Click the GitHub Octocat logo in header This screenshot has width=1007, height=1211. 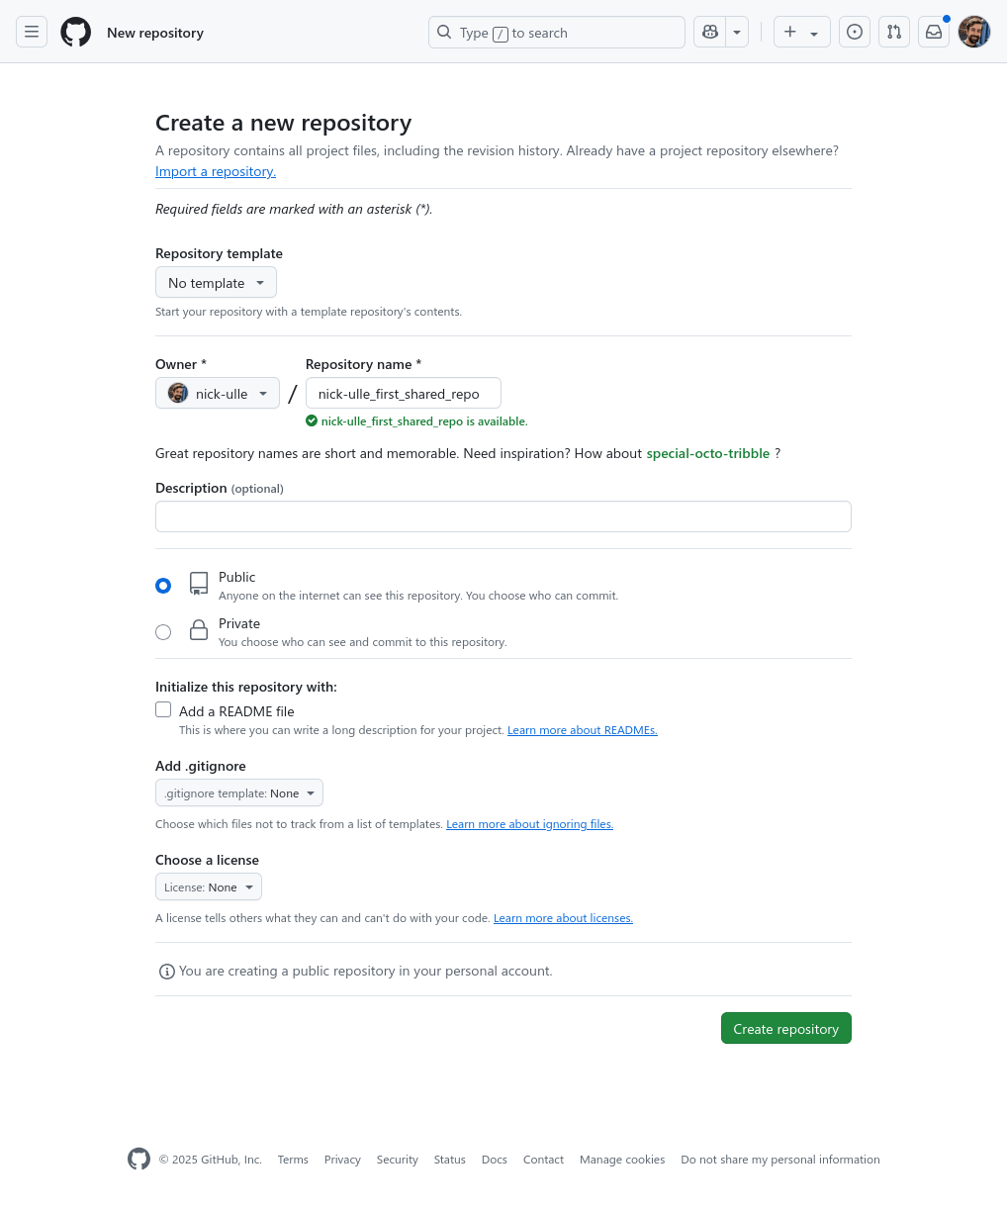tap(76, 33)
